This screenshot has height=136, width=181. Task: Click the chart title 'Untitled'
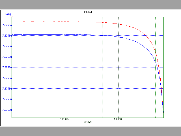point(87,12)
